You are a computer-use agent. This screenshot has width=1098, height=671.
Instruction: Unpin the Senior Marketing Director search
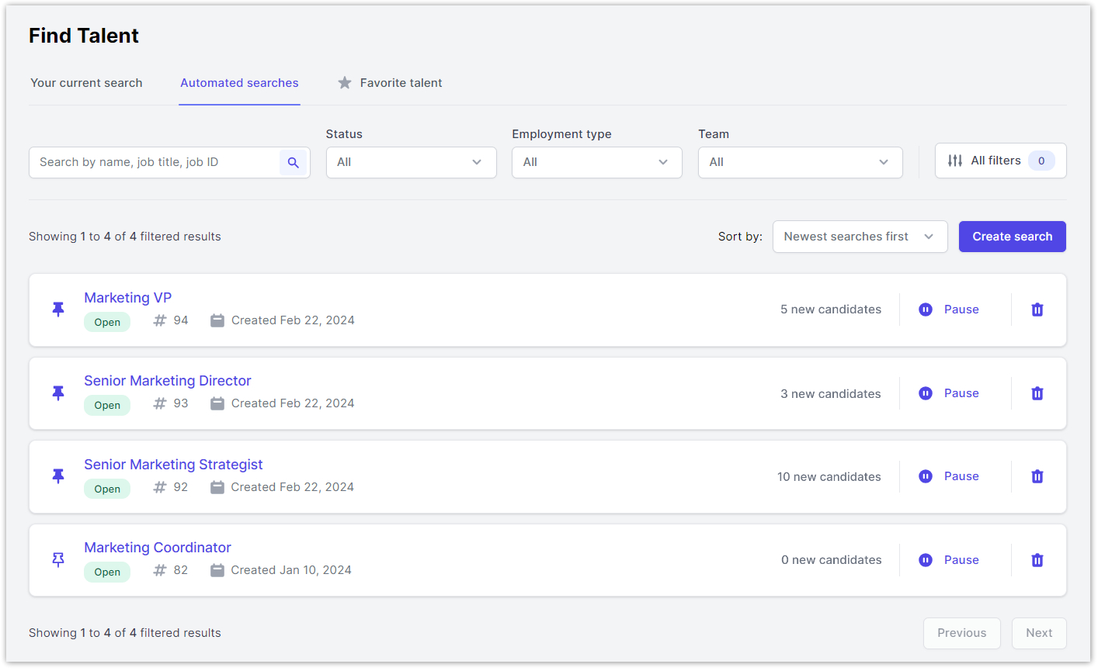pyautogui.click(x=58, y=393)
